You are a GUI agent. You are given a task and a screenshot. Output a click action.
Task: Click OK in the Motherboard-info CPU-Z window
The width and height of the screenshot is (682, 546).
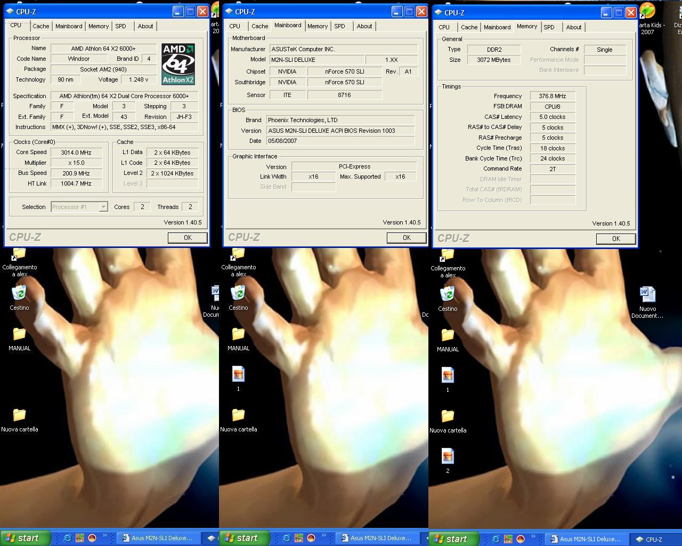[407, 238]
